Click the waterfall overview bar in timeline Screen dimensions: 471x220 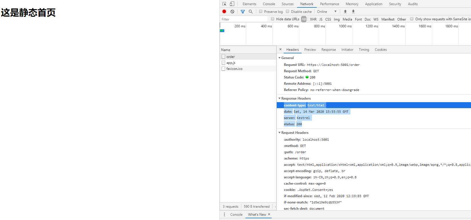[222, 31]
